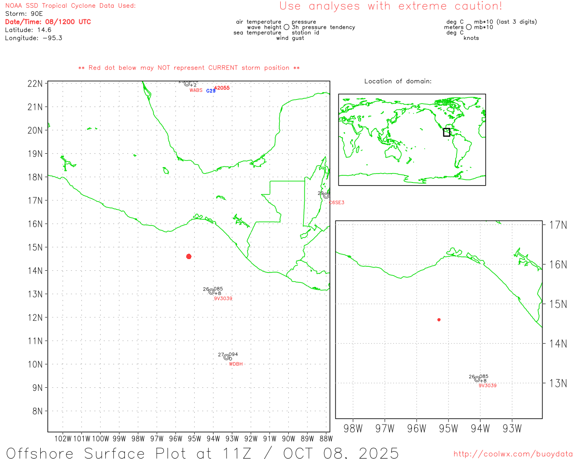Click the blue C28 station label
This screenshot has width=573, height=459.
[x=210, y=91]
